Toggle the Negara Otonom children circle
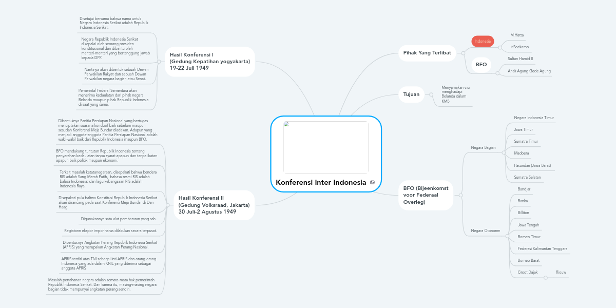 click(506, 236)
